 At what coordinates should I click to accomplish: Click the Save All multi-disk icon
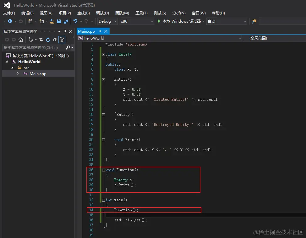(66, 21)
